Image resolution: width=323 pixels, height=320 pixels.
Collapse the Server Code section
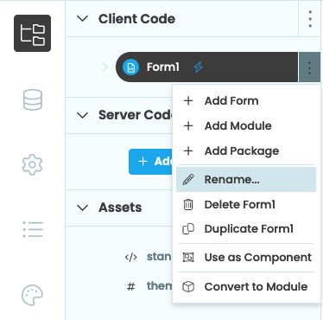pyautogui.click(x=83, y=115)
